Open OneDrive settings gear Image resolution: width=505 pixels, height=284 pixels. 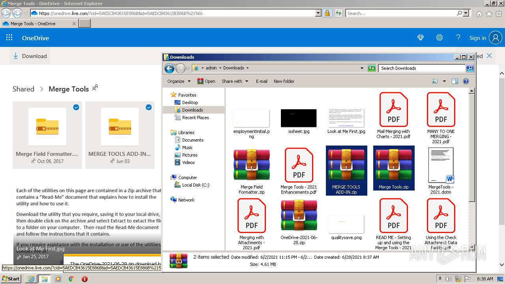(x=440, y=38)
